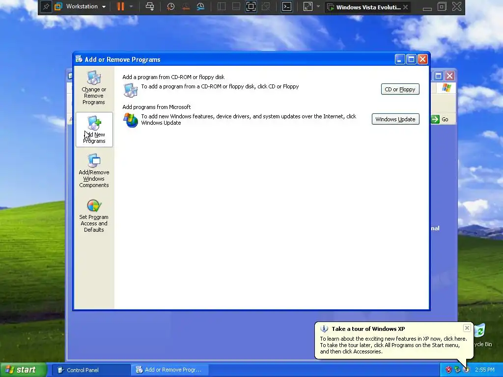This screenshot has width=503, height=377.
Task: Revert VM to previous snapshot
Action: pos(185,6)
